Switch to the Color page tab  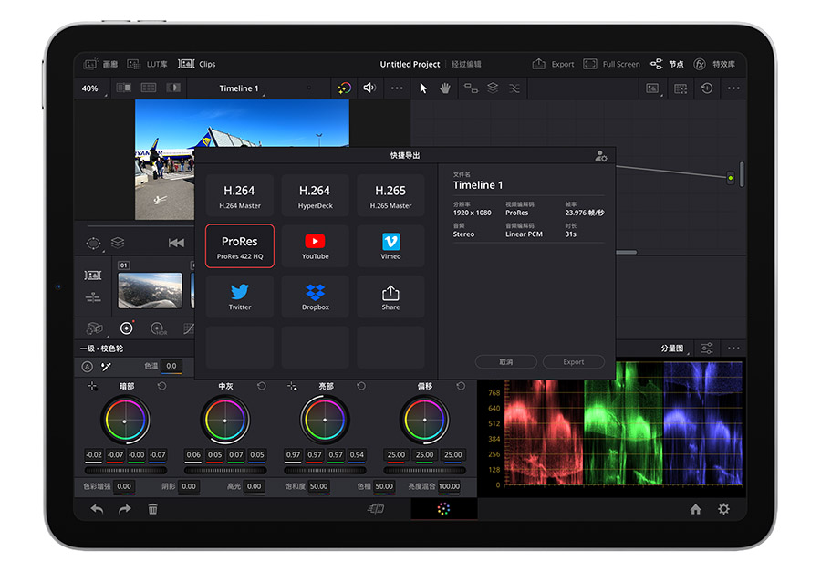click(443, 509)
